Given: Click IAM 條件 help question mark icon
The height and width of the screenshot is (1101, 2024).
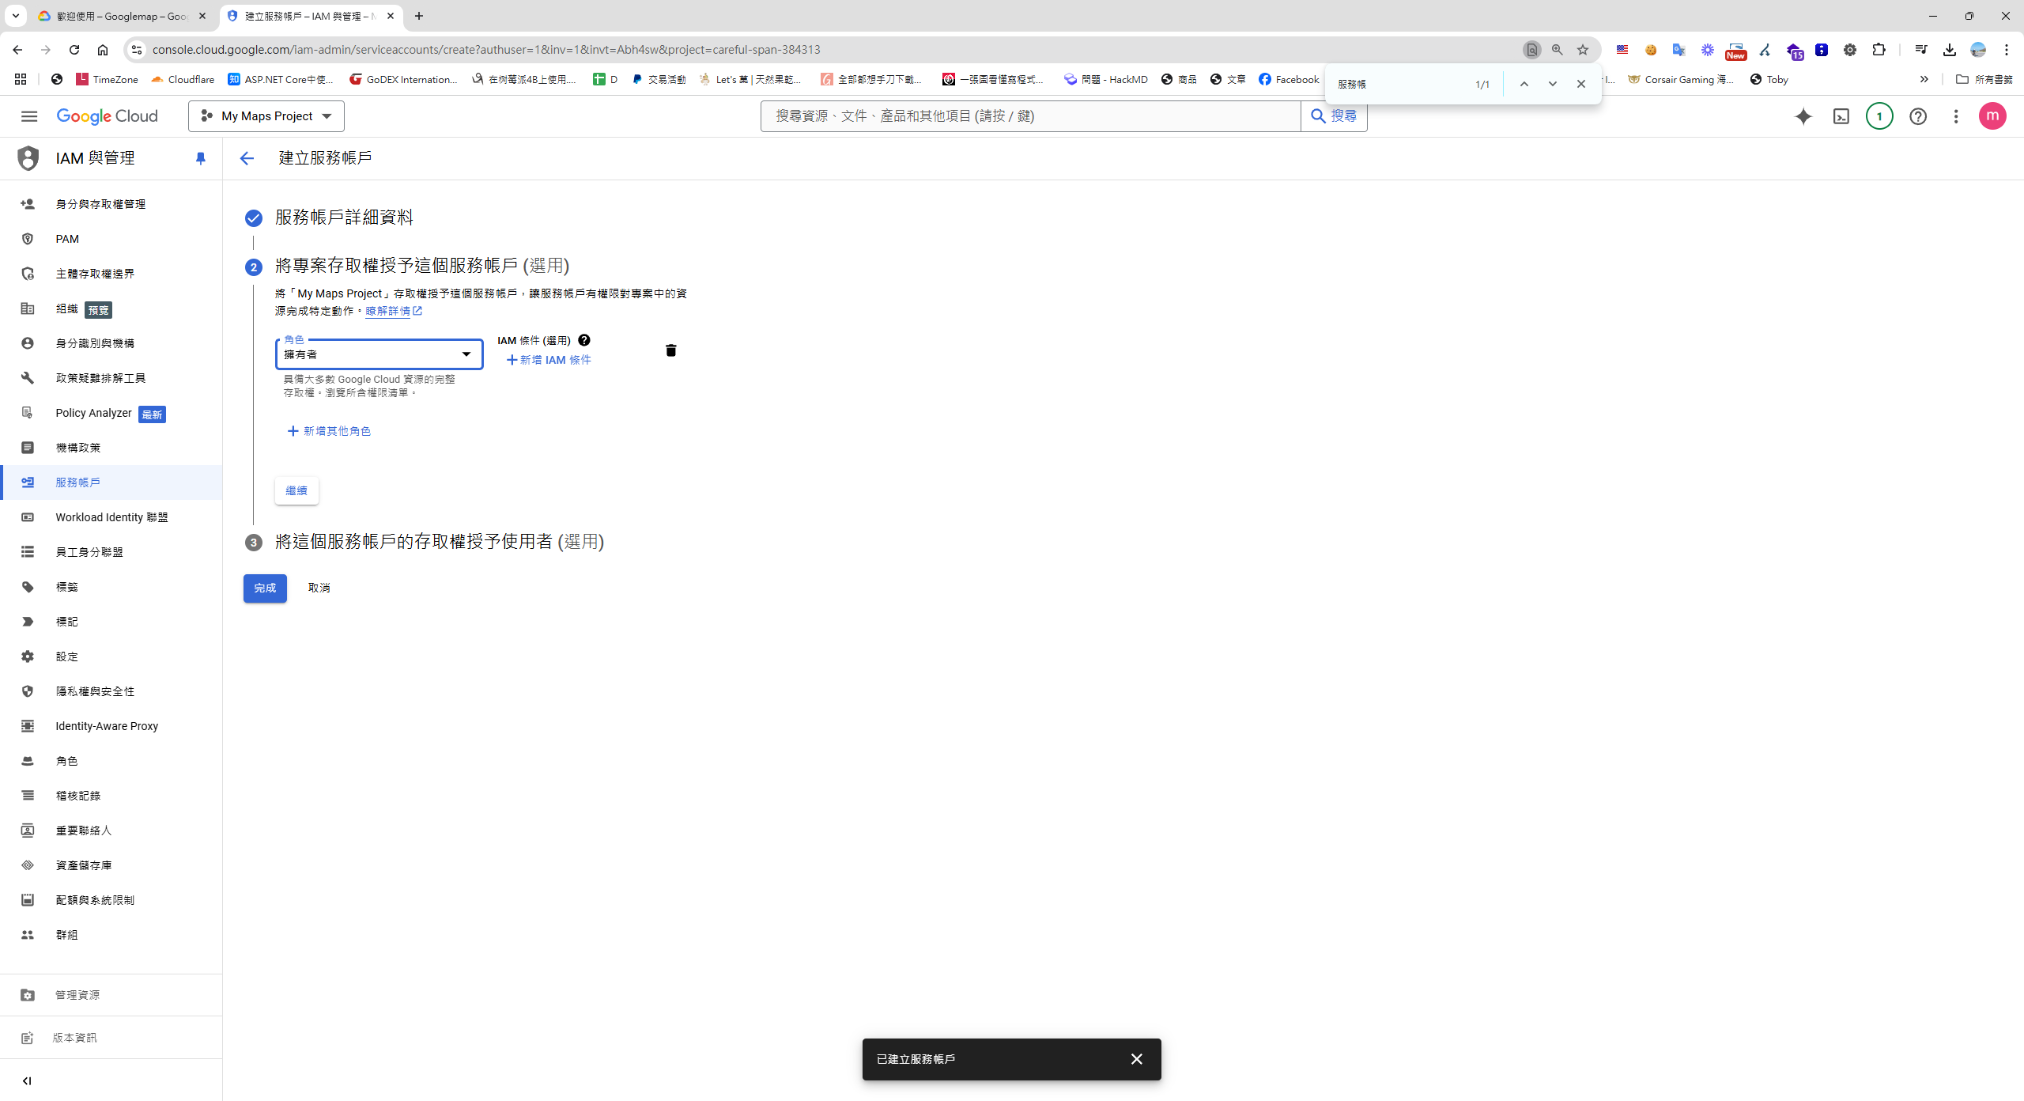Looking at the screenshot, I should [584, 340].
